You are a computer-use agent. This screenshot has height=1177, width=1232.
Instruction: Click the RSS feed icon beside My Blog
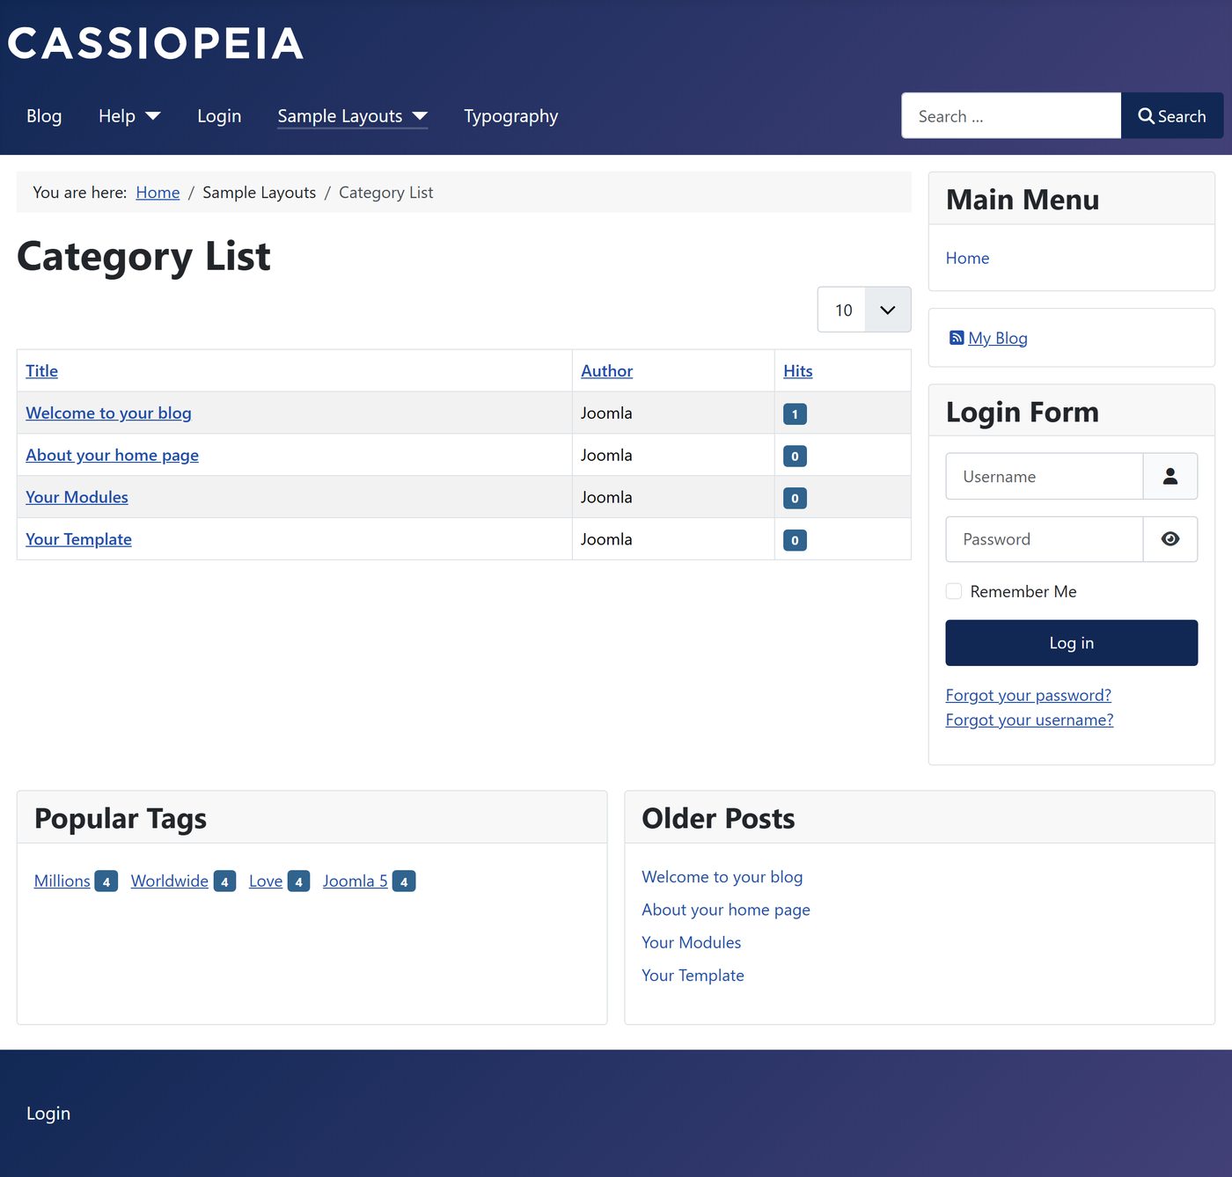tap(956, 338)
